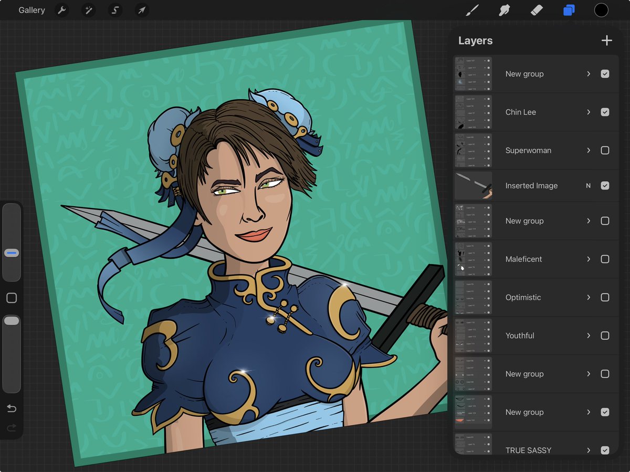Hide the topmost New group layer
Screen dimensions: 630x472
[x=605, y=74]
